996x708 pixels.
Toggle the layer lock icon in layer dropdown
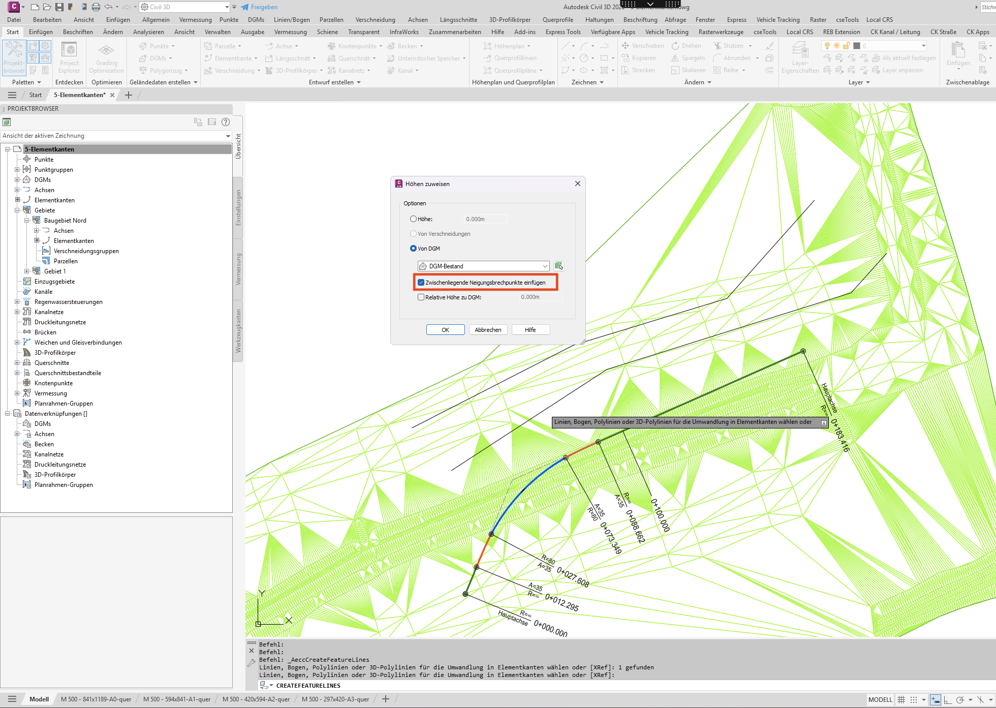coord(846,46)
